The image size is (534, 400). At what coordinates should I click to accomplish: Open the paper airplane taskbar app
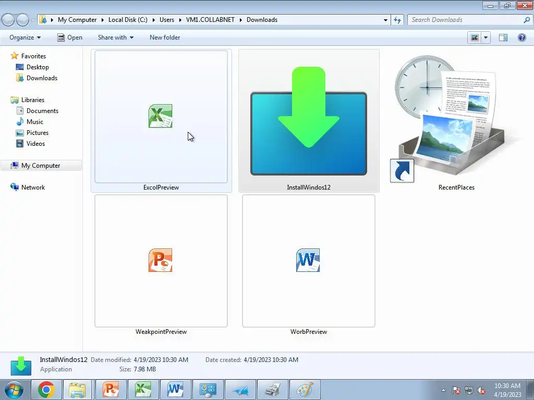pos(240,390)
